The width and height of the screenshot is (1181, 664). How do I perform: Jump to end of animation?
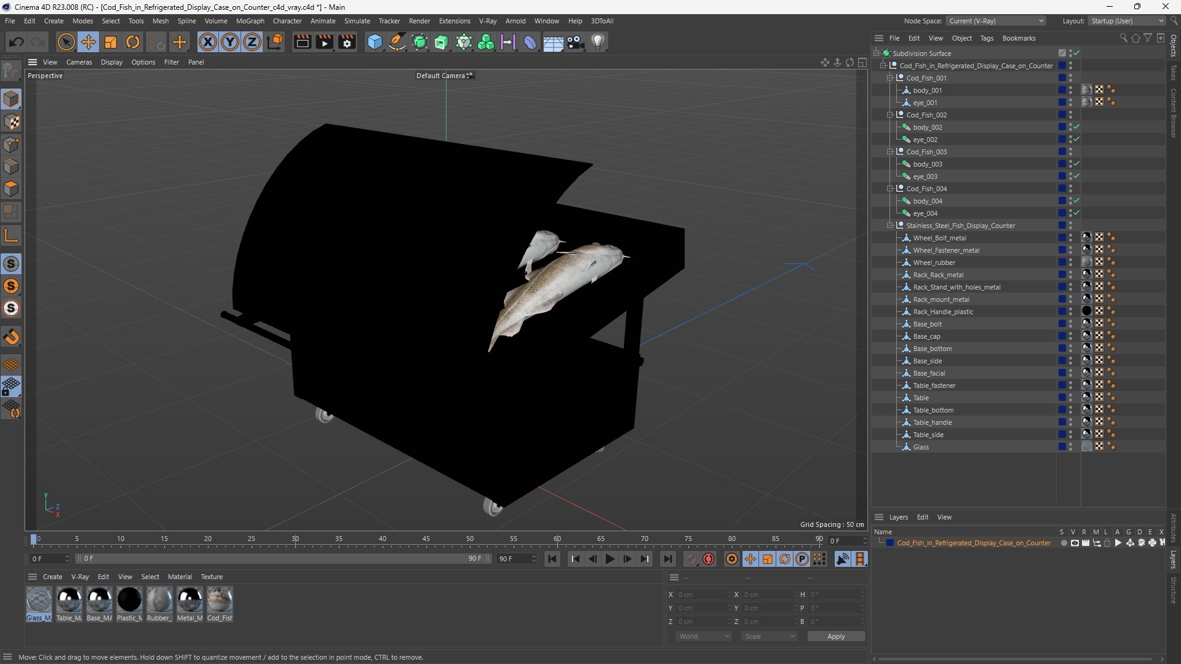[668, 559]
